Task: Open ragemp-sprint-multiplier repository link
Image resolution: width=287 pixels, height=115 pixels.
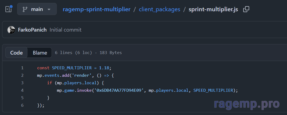Action: tap(96, 9)
